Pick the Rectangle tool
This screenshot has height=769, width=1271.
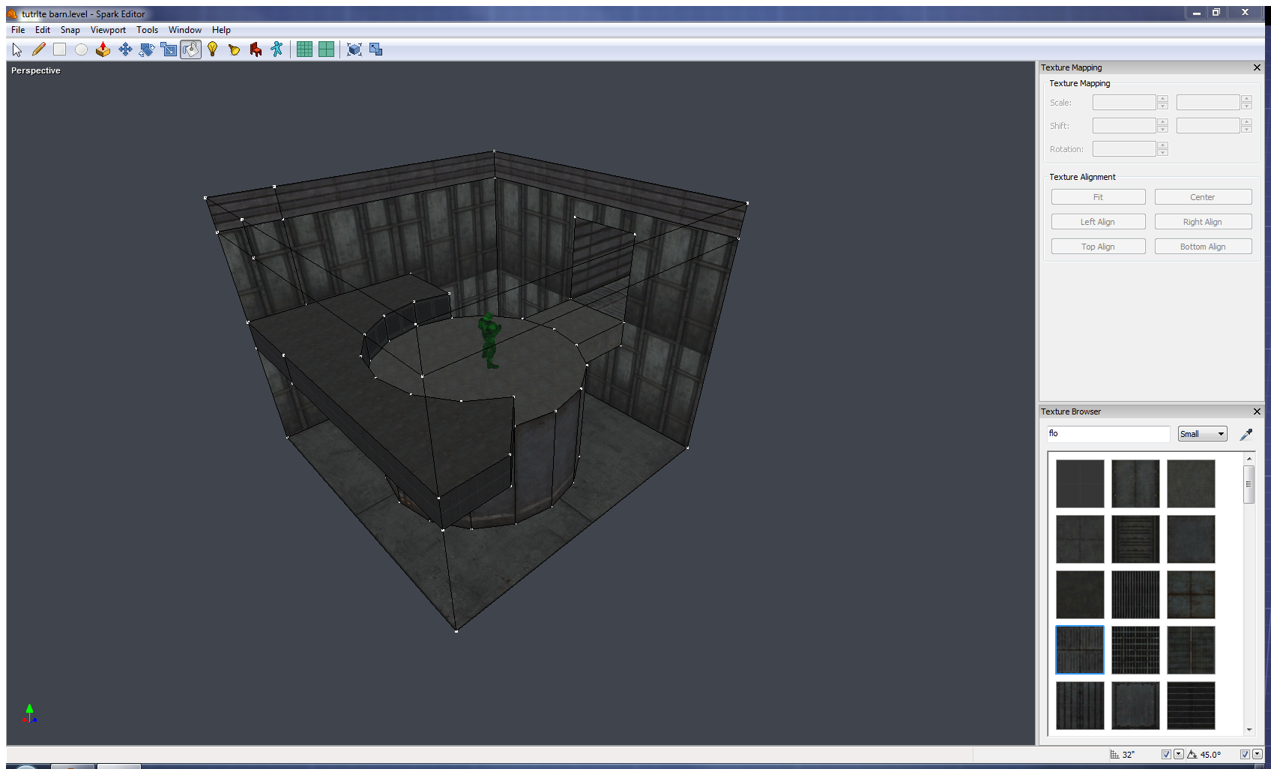60,49
